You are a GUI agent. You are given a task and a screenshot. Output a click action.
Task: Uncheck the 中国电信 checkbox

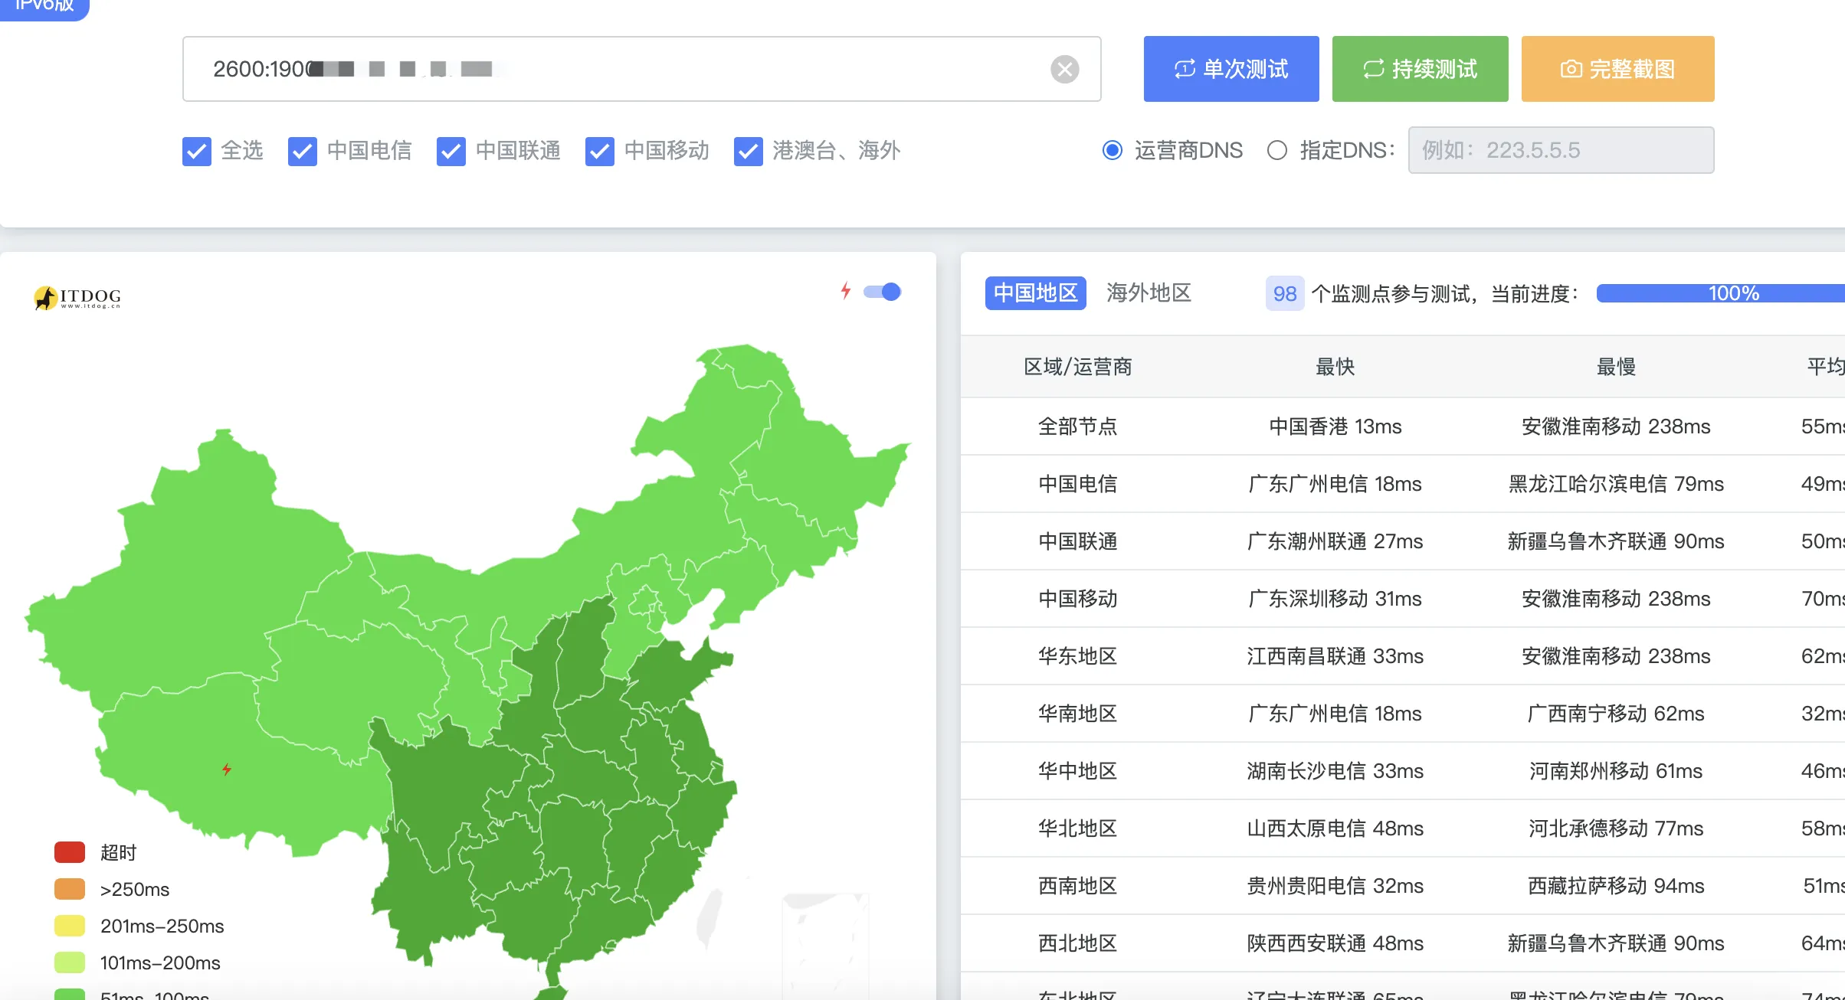[303, 151]
